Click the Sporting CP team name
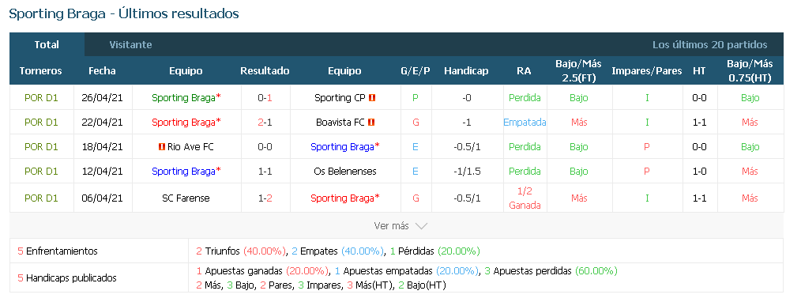Screen dimensions: 786x302 tap(341, 98)
